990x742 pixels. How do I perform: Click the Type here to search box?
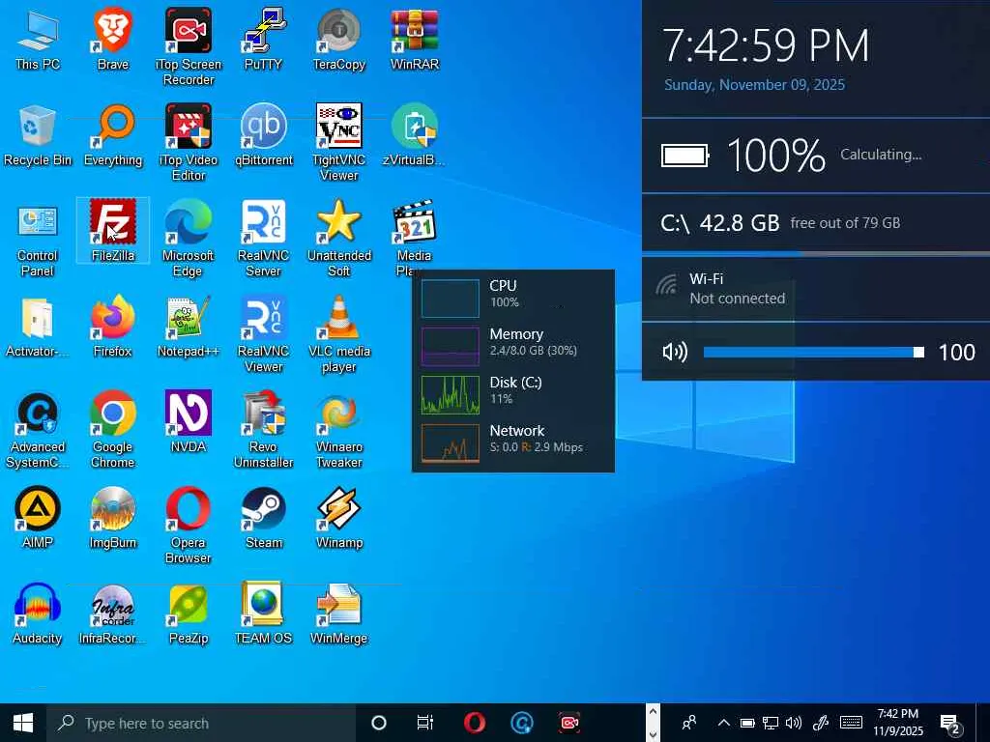click(201, 723)
